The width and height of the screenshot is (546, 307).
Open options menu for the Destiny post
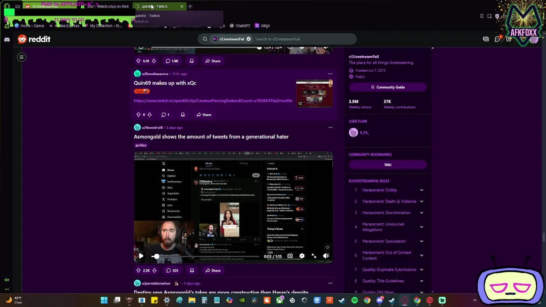click(330, 283)
